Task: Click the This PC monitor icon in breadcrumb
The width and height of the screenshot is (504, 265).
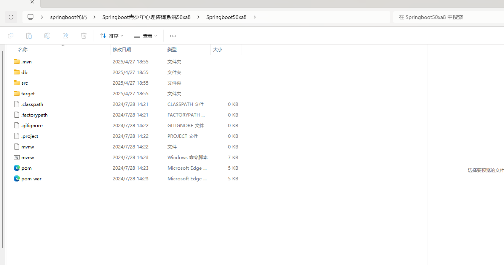Action: point(30,17)
